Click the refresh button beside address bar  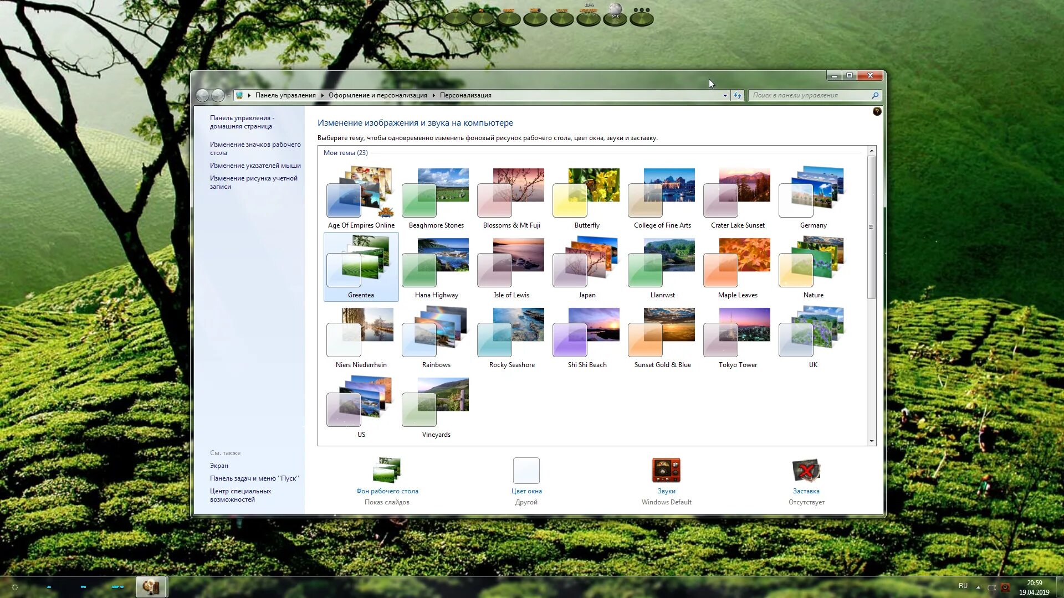pyautogui.click(x=738, y=95)
